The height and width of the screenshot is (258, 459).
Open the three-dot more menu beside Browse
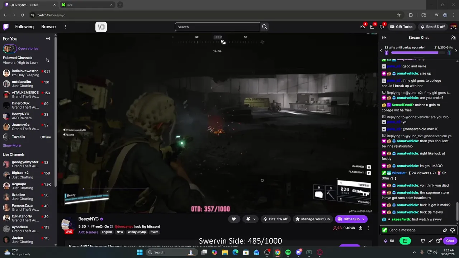[x=65, y=27]
